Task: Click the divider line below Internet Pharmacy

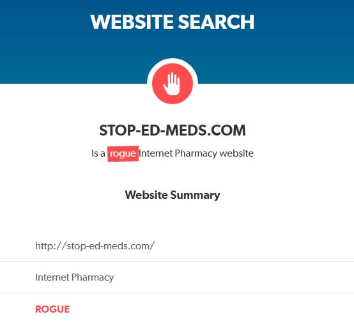Action: [x=177, y=293]
